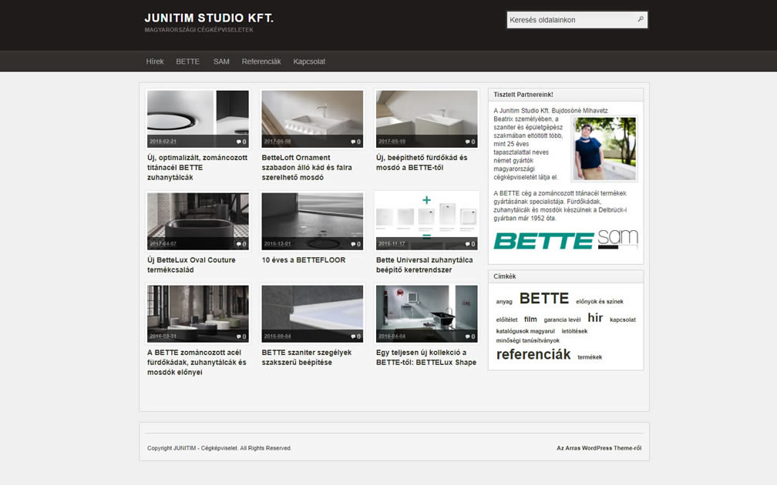Open the 'BetteLoft Ornament szabadon álló kád' title

307,167
